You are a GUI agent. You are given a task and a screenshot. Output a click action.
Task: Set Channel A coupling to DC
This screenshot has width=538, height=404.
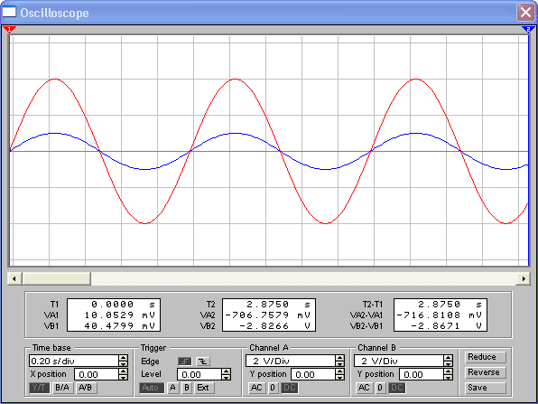[x=290, y=388]
